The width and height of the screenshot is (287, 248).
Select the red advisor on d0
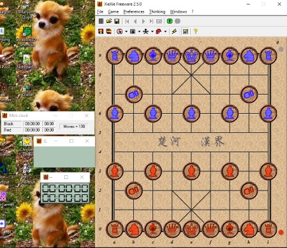coord(172,229)
